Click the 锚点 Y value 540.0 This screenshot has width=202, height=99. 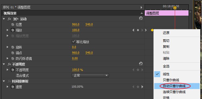(x=89, y=53)
